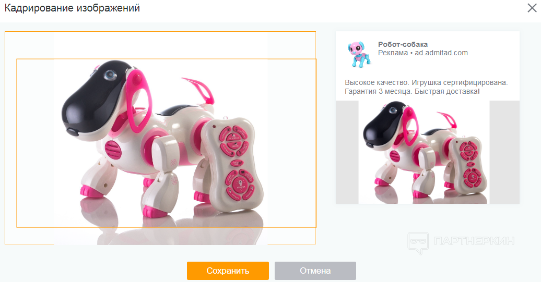Click the Кадрирование изображений dialog title
This screenshot has height=282, width=541.
point(72,8)
